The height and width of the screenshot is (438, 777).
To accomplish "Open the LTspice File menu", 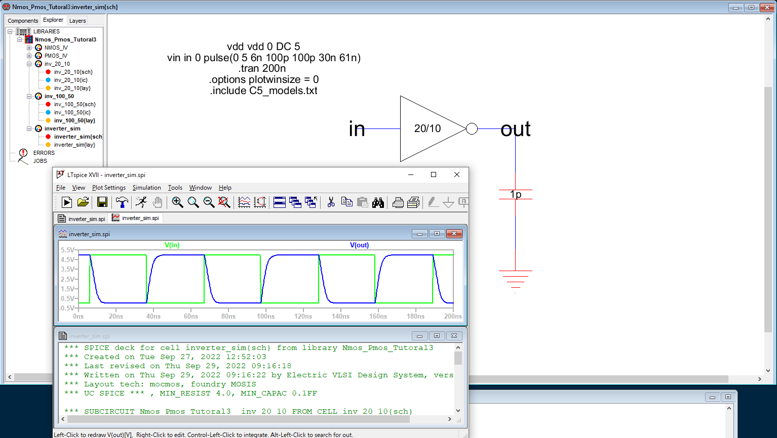I will [x=61, y=188].
